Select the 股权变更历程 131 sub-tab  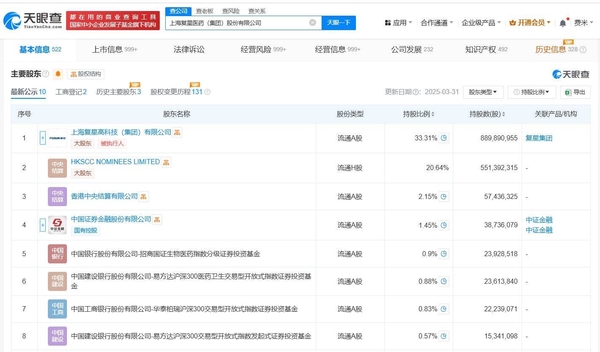(176, 92)
